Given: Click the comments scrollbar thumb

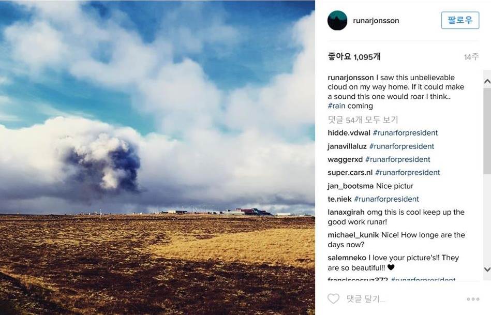Looking at the screenshot, I should [x=487, y=131].
